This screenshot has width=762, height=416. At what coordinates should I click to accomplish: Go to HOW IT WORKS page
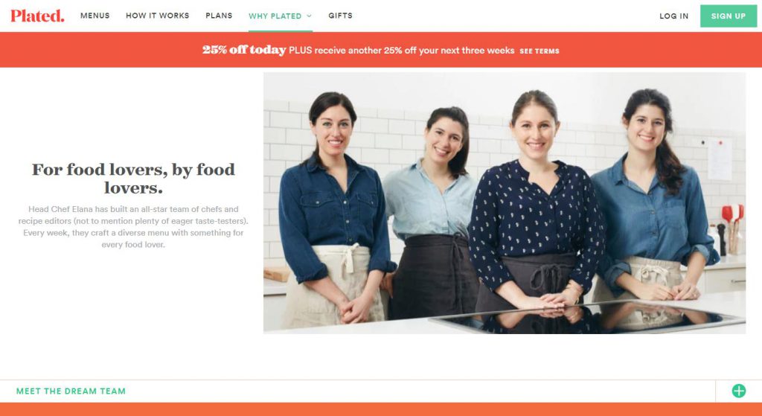pyautogui.click(x=158, y=16)
